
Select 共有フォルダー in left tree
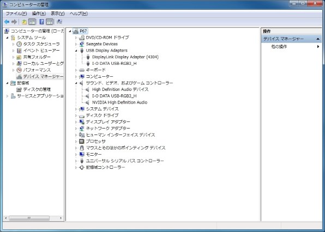(x=37, y=57)
